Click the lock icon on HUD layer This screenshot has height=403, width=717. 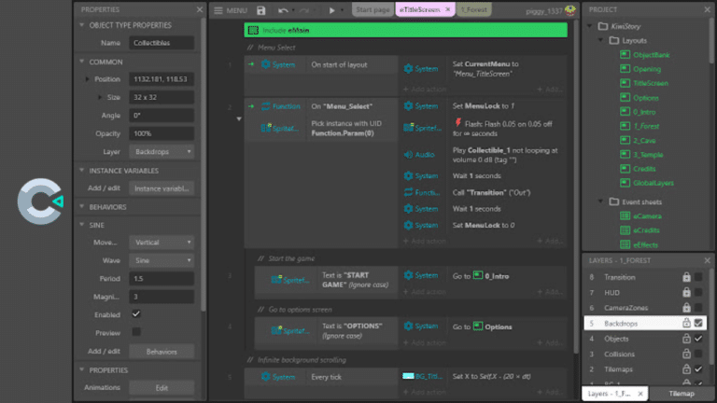tap(686, 292)
